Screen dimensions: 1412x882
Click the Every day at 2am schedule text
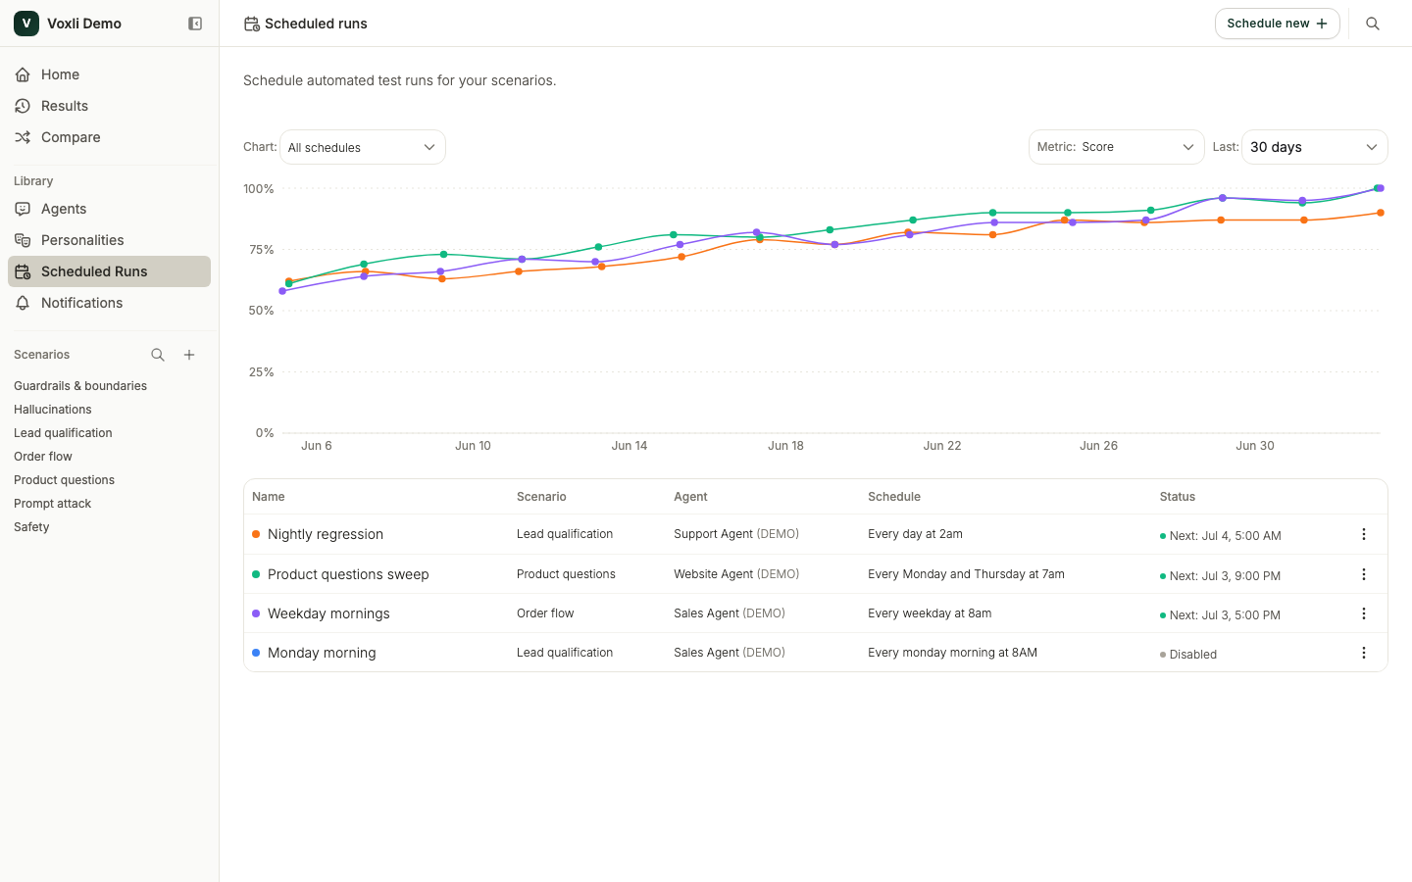tap(915, 534)
